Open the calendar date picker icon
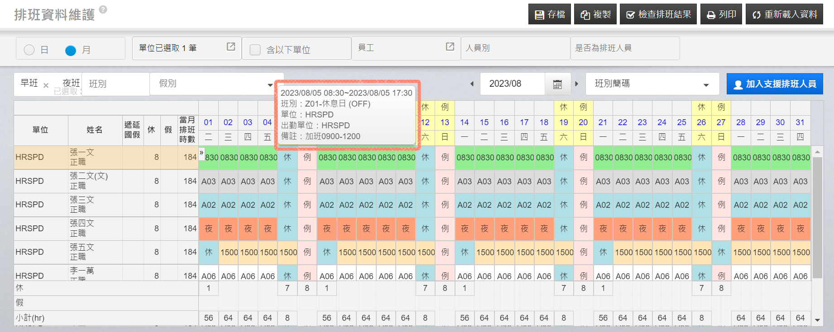 pyautogui.click(x=557, y=84)
